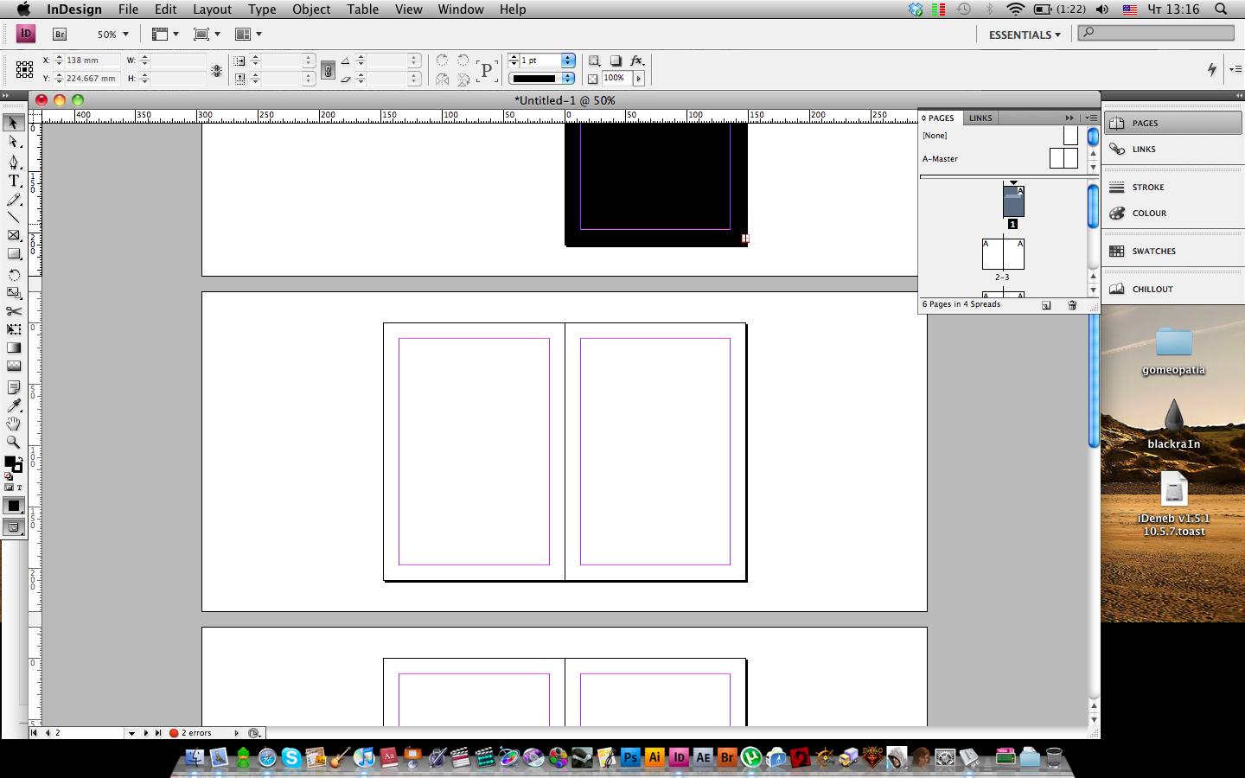Select the Type tool

[x=13, y=181]
